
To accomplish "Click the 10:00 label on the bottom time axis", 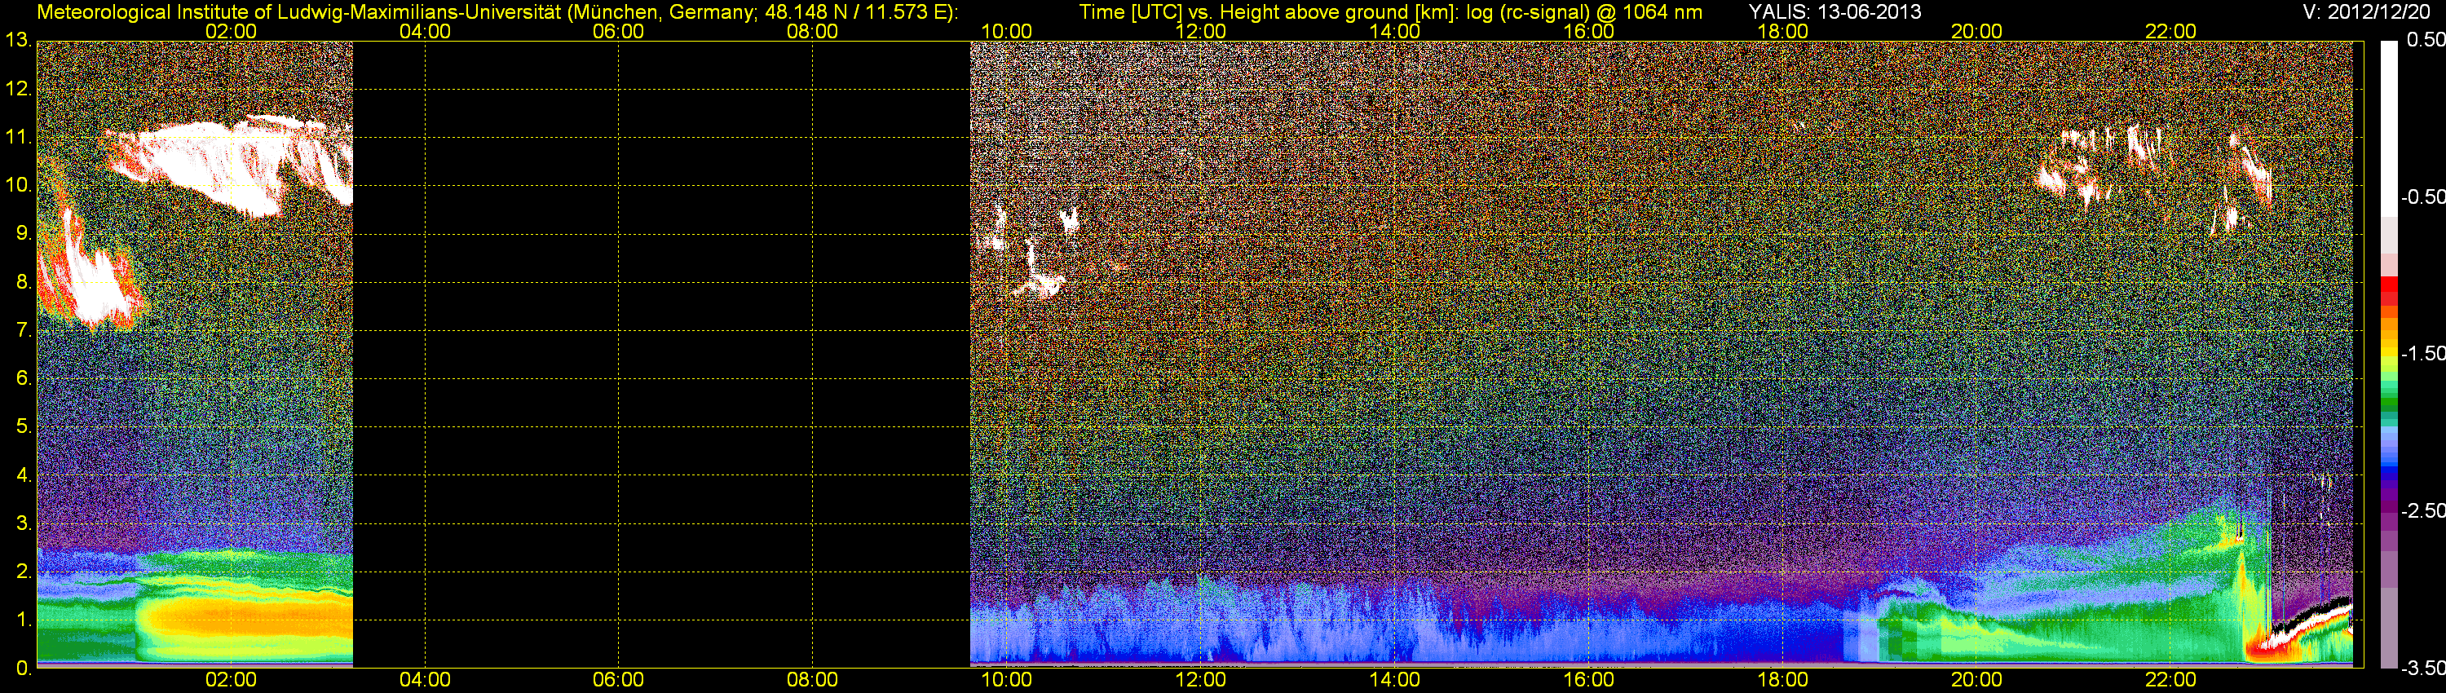I will (1006, 680).
